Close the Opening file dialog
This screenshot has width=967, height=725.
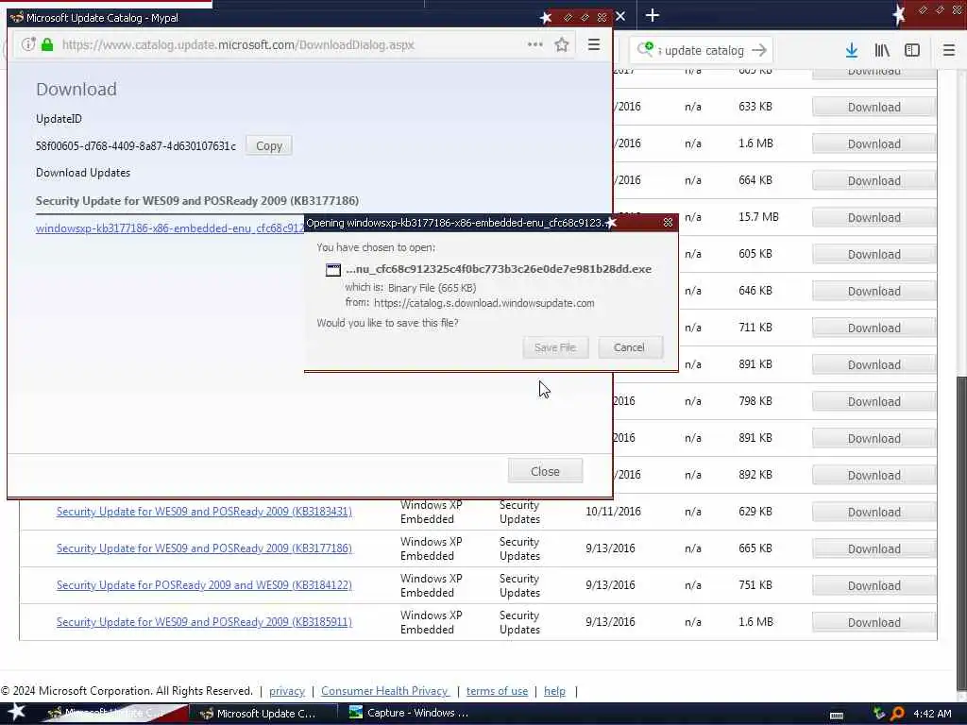[668, 223]
